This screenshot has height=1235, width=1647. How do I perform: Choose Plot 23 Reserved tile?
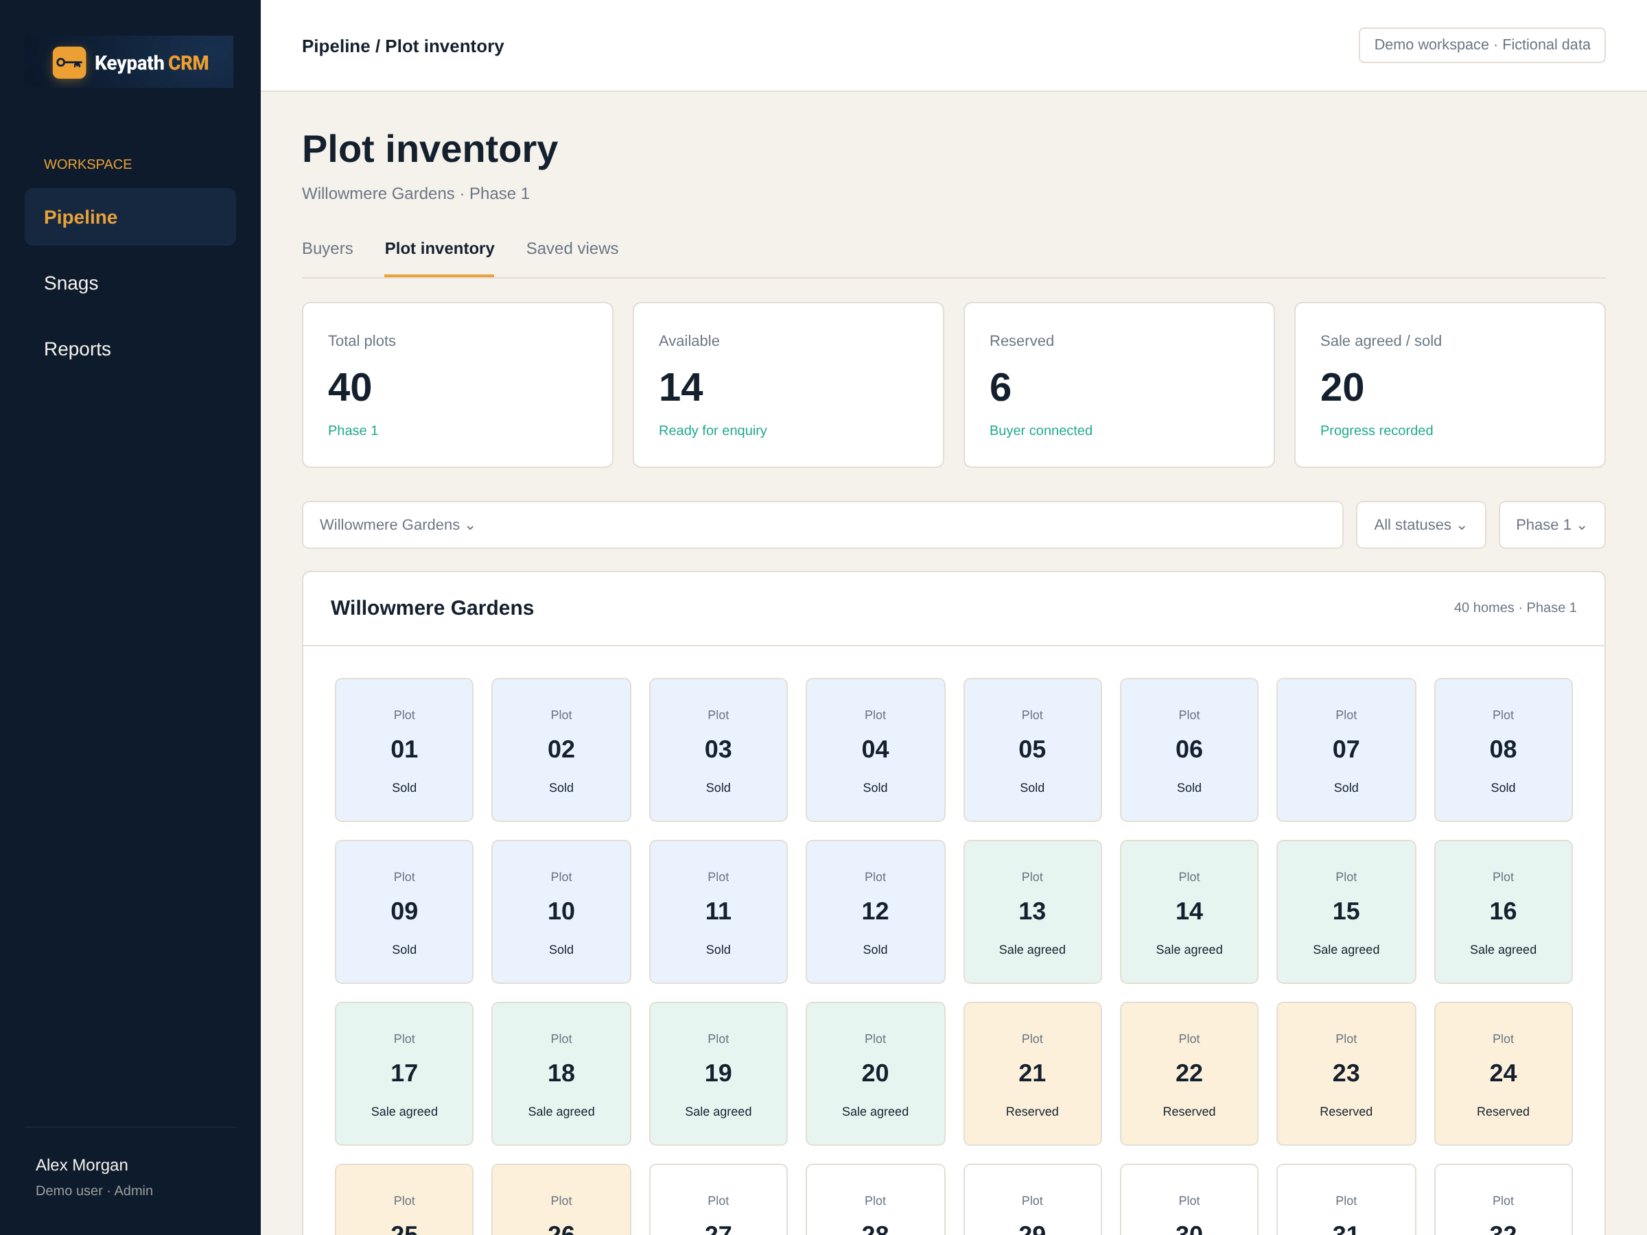[x=1346, y=1074]
